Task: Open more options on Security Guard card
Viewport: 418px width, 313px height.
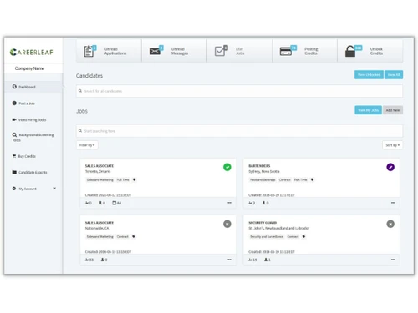Action: (x=393, y=260)
